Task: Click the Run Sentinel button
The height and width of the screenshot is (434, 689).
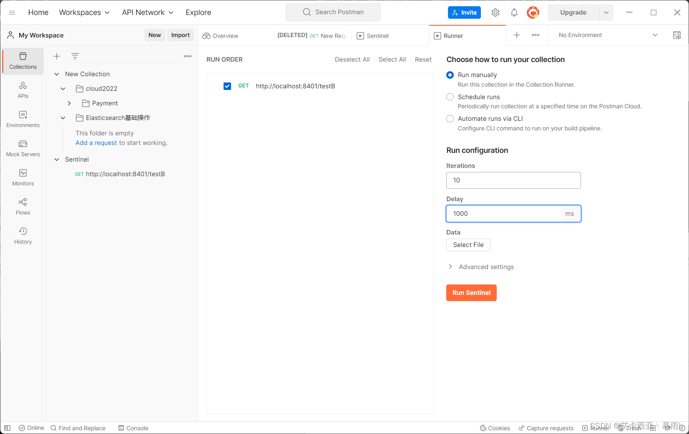Action: point(471,293)
